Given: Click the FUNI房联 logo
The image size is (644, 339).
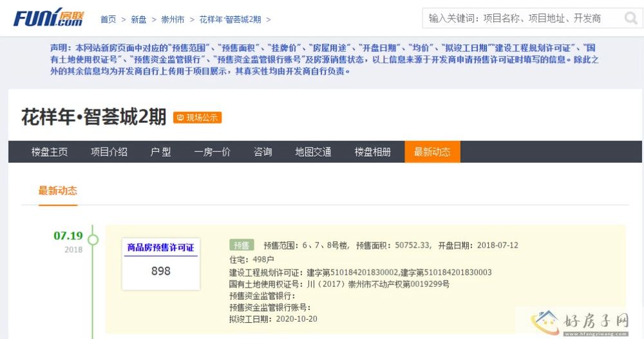Looking at the screenshot, I should 48,18.
